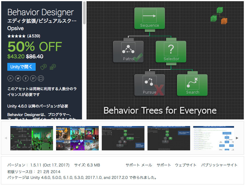Click the バージョン 1.5.11 (Oct 17, 2017) text

[x=38, y=165]
